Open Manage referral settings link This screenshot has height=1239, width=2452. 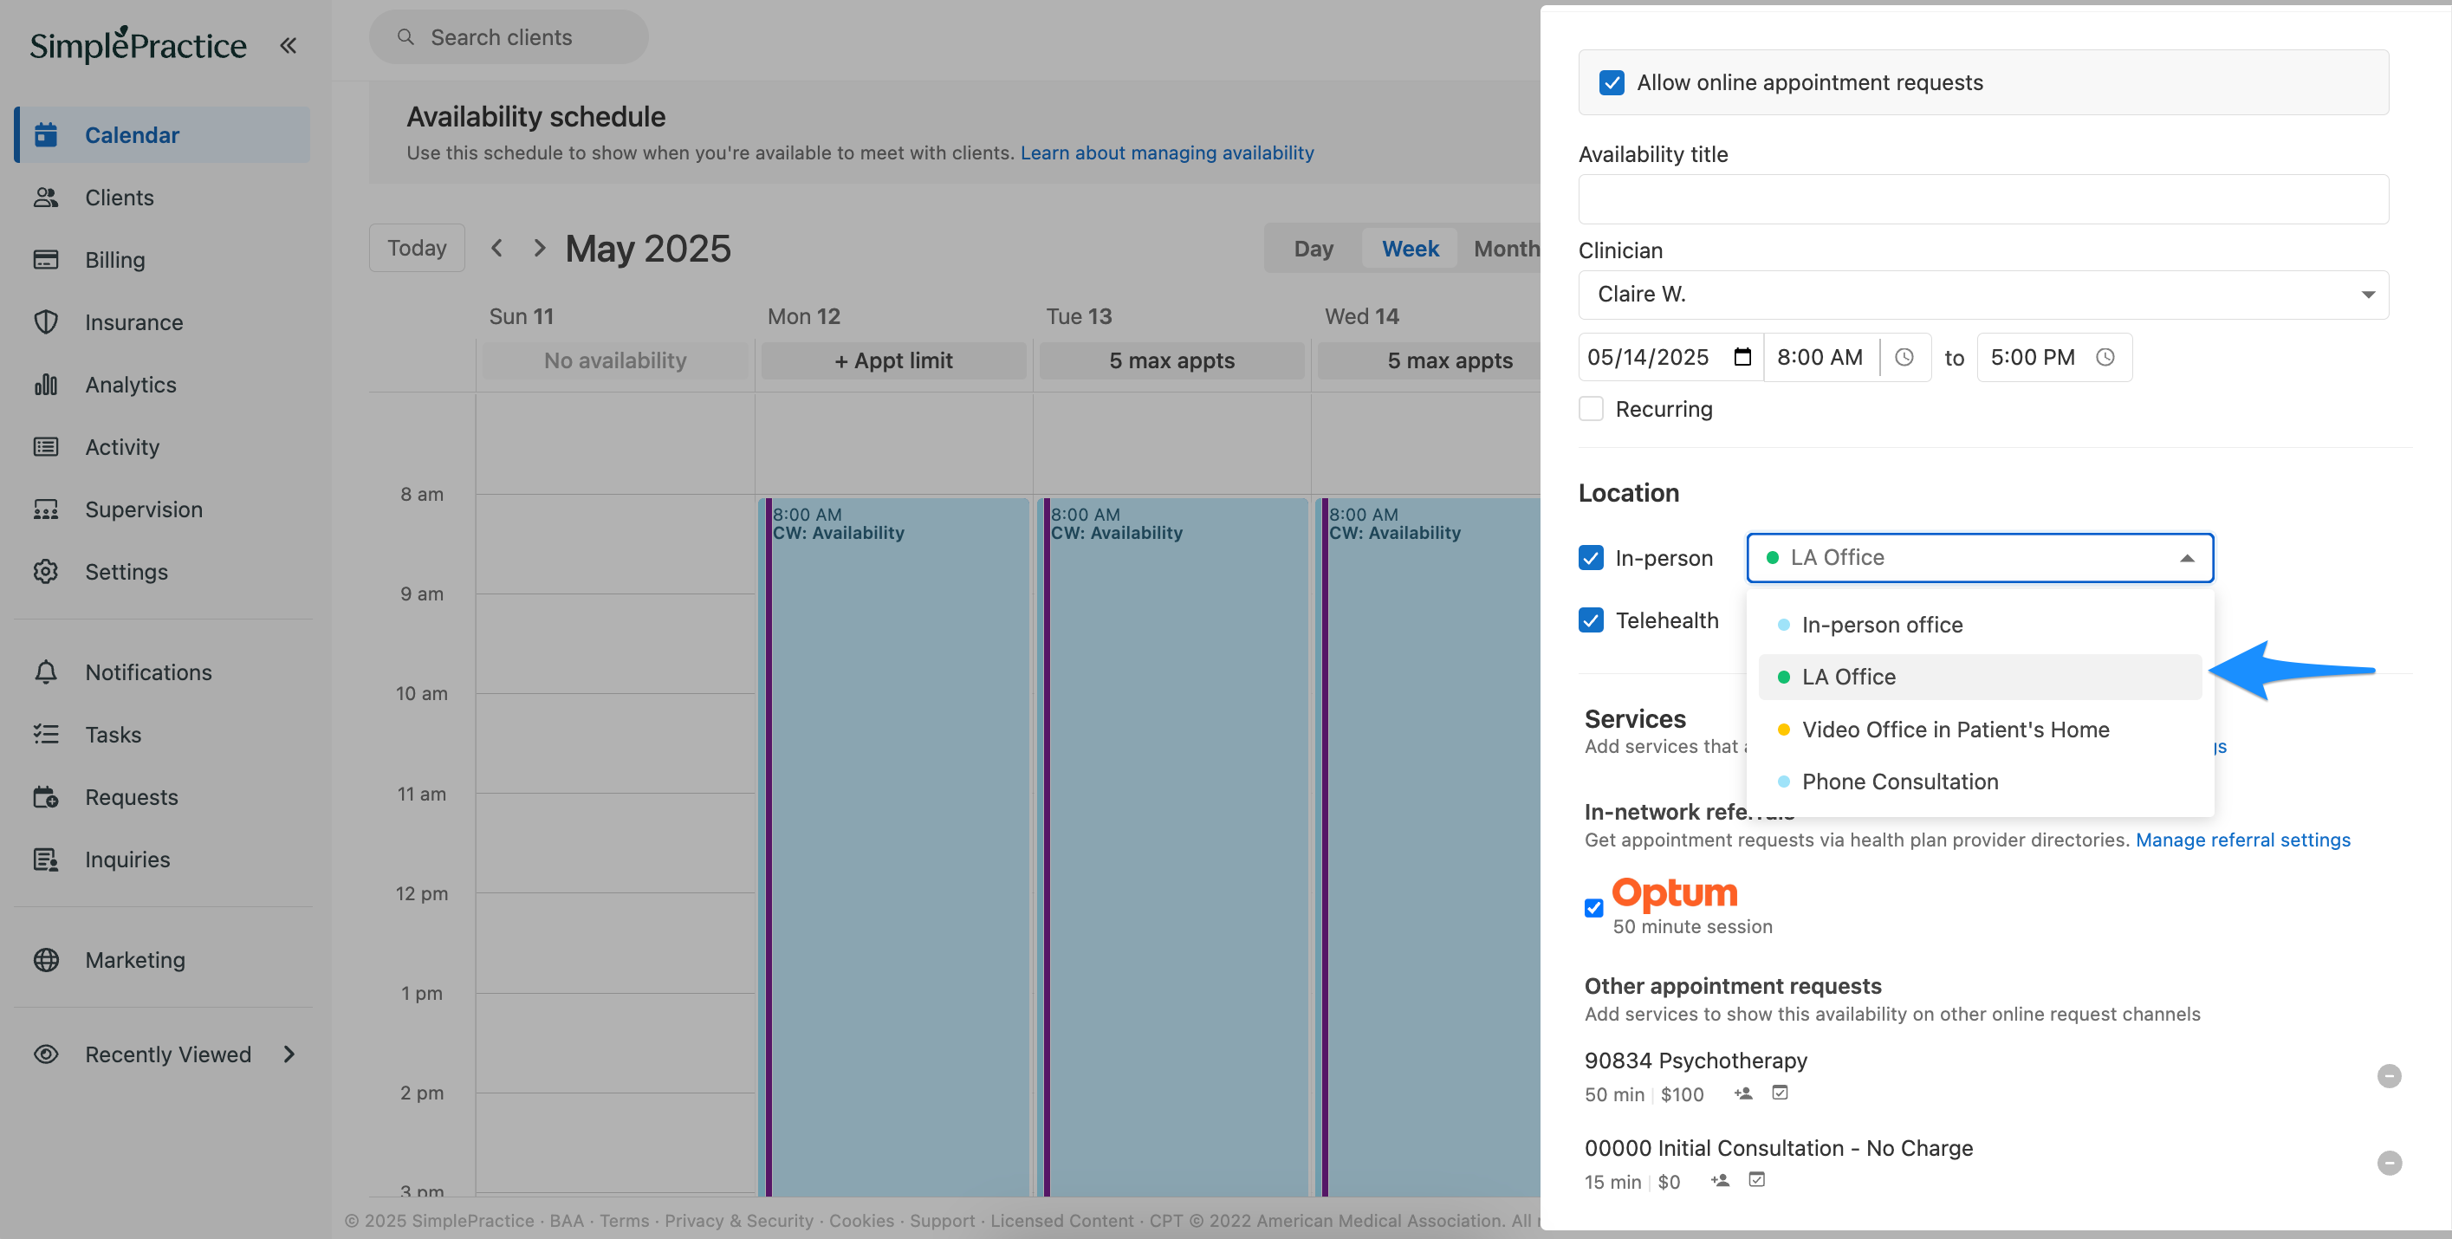pos(2242,840)
